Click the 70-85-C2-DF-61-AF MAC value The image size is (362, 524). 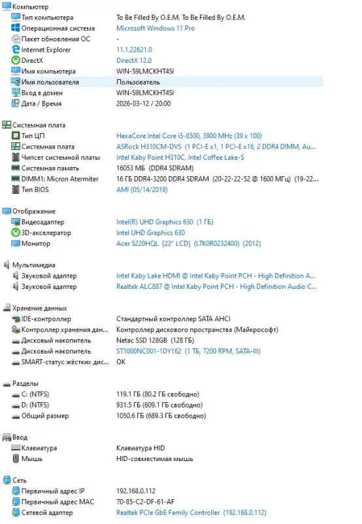pyautogui.click(x=145, y=502)
